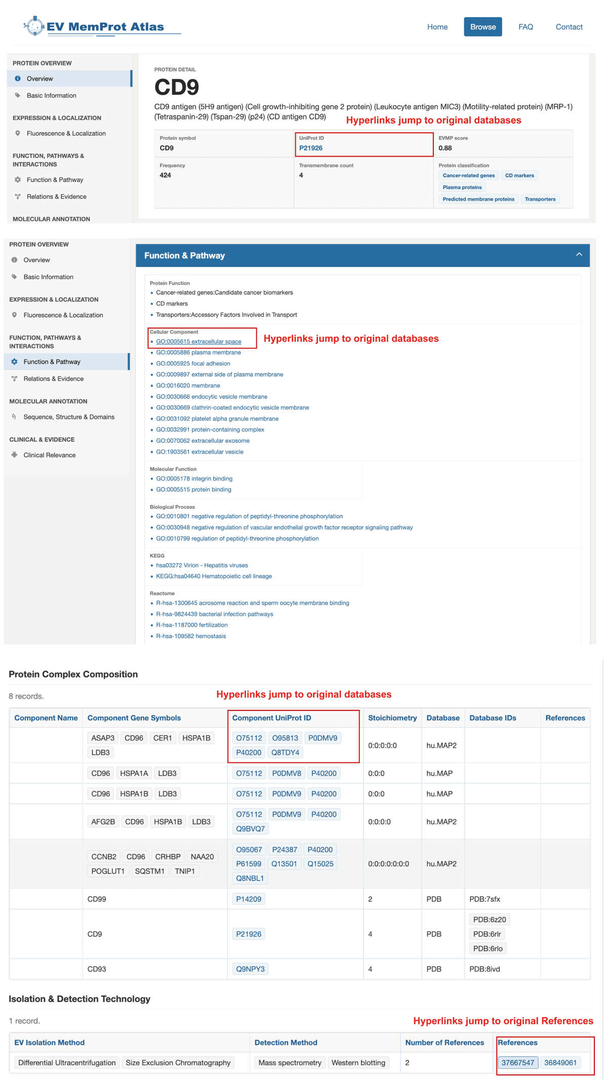
Task: Select the Browse navigation button
Action: [482, 27]
